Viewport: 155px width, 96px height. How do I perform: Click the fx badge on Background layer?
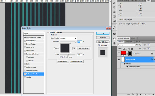coord(152,59)
